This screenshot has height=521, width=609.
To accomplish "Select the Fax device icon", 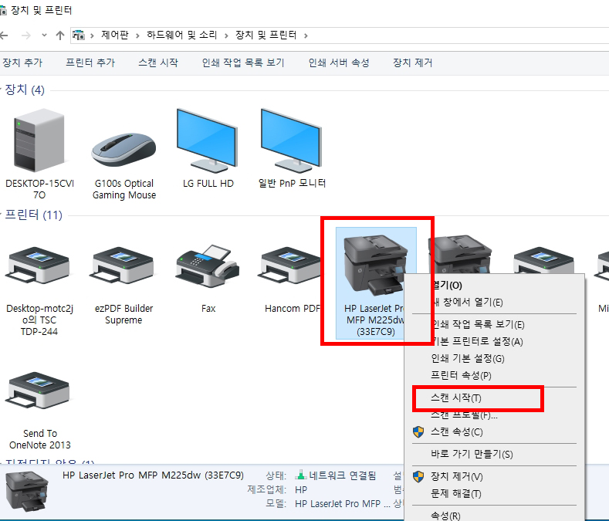I will 208,266.
